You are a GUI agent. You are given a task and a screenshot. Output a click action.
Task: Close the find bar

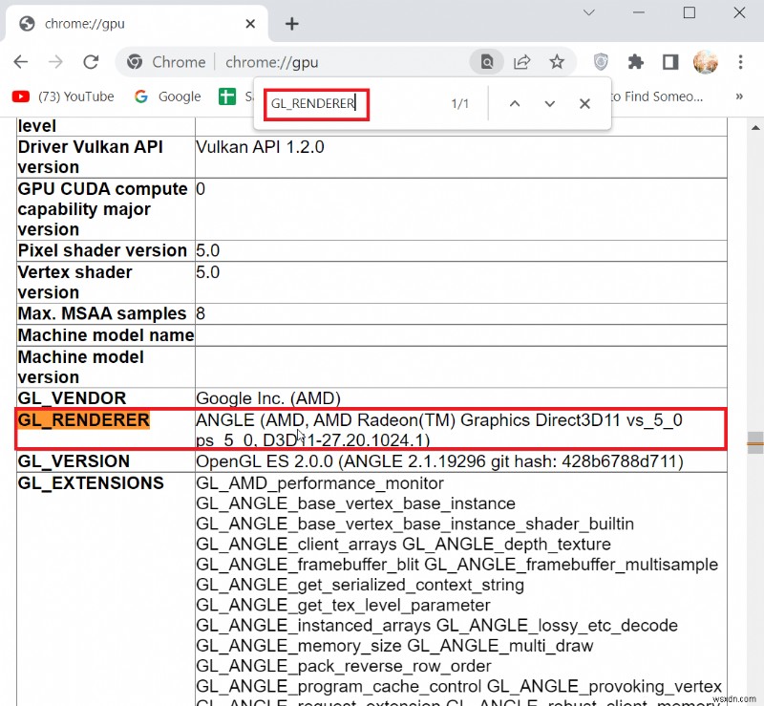coord(584,103)
